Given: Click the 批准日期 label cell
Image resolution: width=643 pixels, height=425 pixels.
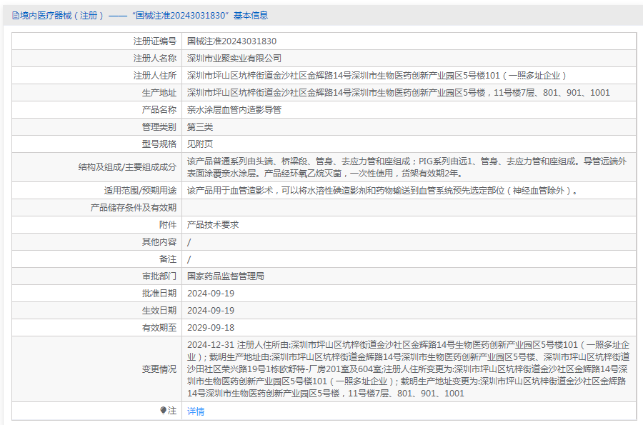Looking at the screenshot, I should pos(96,294).
